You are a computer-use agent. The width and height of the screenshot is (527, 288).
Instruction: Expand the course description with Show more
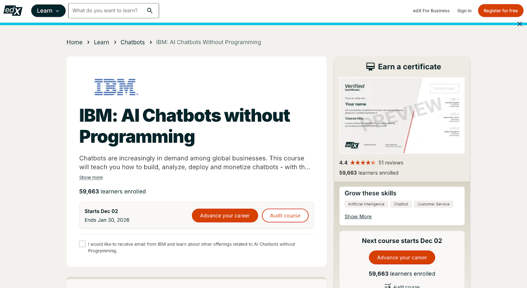[91, 177]
